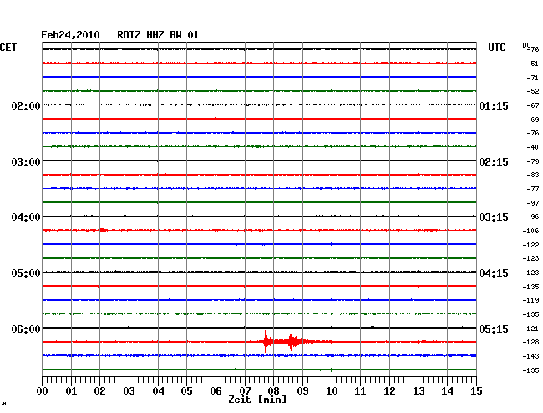Click the DC offset value -97

tap(533, 203)
